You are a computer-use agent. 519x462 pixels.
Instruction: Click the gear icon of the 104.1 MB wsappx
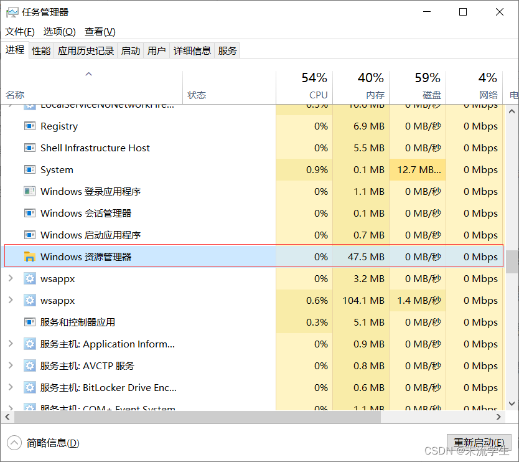click(30, 300)
